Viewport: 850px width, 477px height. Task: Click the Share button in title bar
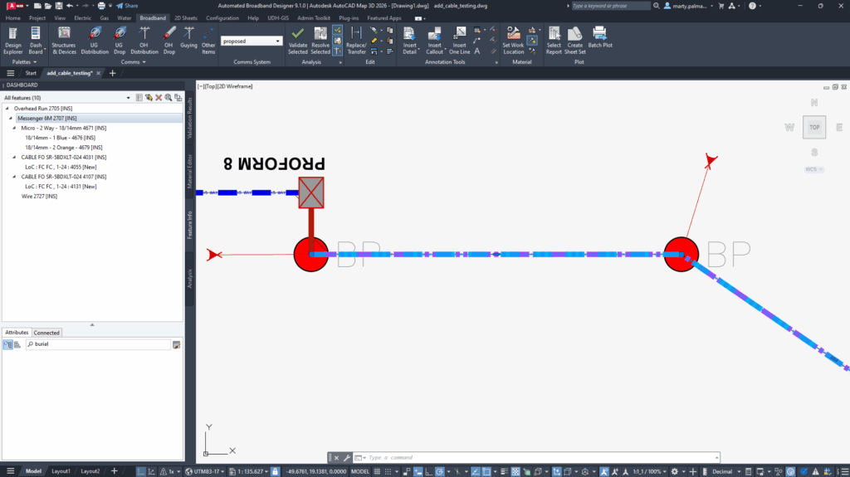pyautogui.click(x=126, y=6)
